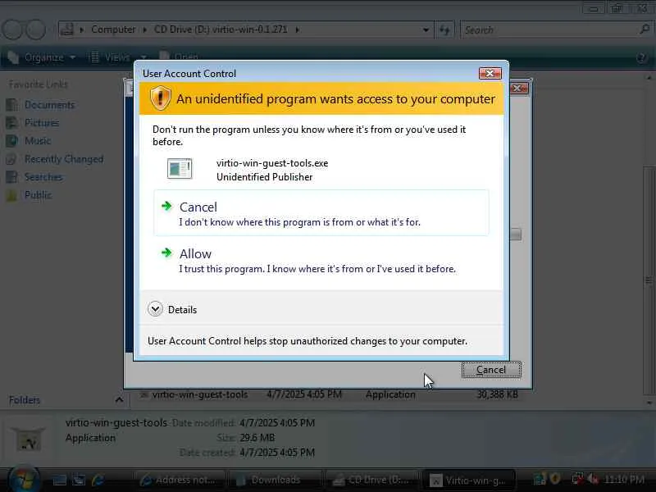Open the address bar history dropdown arrow

tap(426, 30)
